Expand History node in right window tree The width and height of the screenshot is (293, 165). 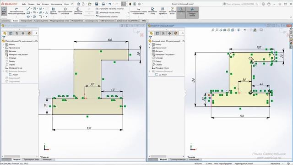pyautogui.click(x=150, y=44)
